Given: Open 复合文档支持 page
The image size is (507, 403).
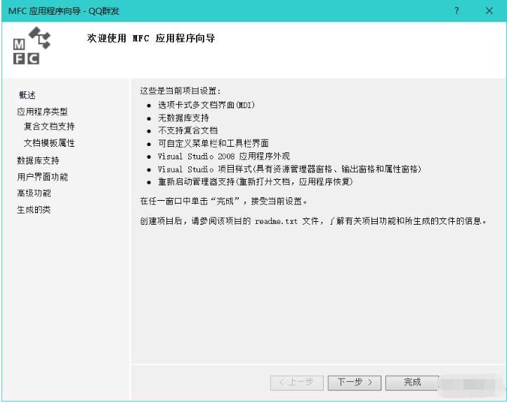Looking at the screenshot, I should pos(49,126).
